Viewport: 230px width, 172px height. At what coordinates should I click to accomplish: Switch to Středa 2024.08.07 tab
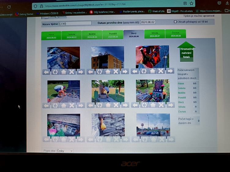pyautogui.click(x=154, y=34)
